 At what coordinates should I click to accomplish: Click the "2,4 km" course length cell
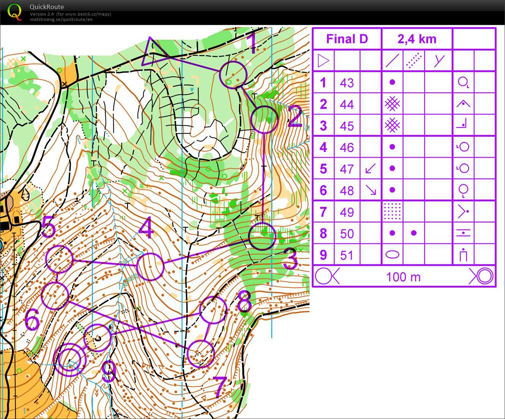click(417, 39)
